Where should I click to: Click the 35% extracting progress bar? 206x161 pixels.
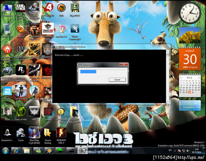point(103,71)
